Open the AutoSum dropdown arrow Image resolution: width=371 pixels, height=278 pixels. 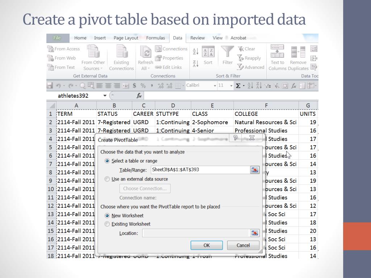(244, 85)
